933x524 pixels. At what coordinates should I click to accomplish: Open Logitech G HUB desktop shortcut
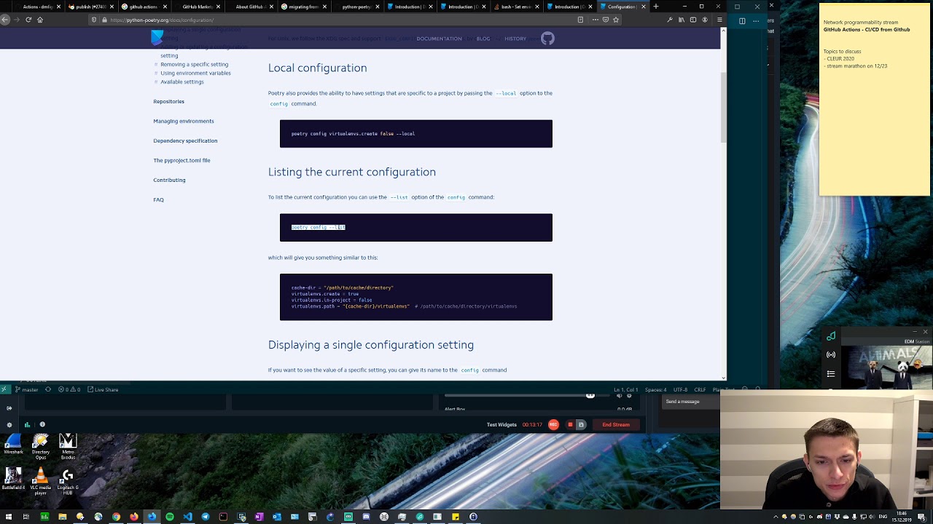pyautogui.click(x=68, y=481)
